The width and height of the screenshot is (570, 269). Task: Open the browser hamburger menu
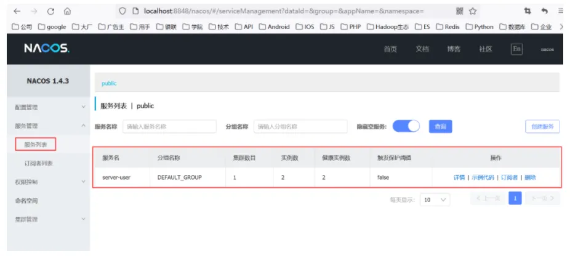click(561, 11)
